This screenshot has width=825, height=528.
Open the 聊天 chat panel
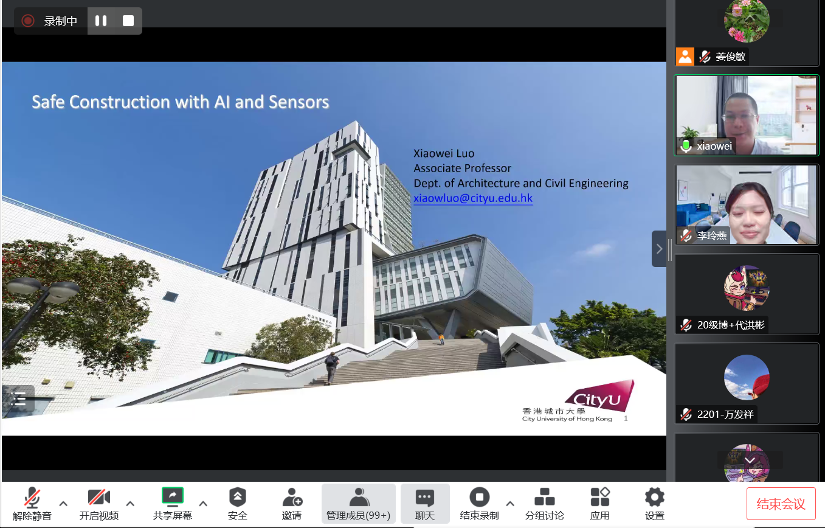coord(424,504)
